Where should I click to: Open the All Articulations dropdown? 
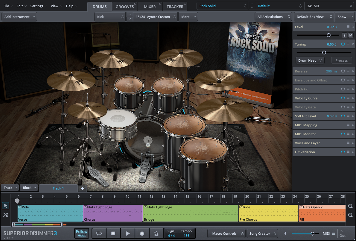273,17
